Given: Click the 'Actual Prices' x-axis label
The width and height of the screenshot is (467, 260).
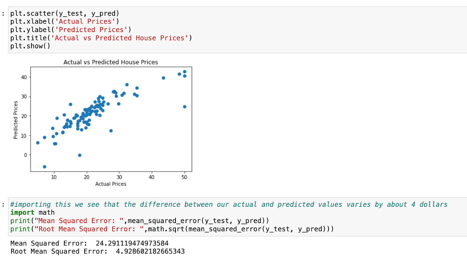Looking at the screenshot, I should [111, 184].
